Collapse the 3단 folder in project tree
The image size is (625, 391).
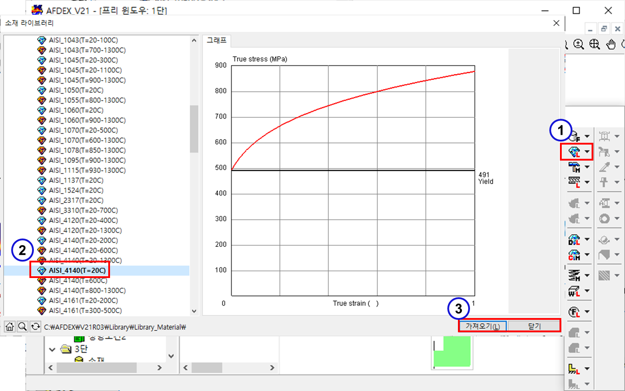(x=52, y=349)
